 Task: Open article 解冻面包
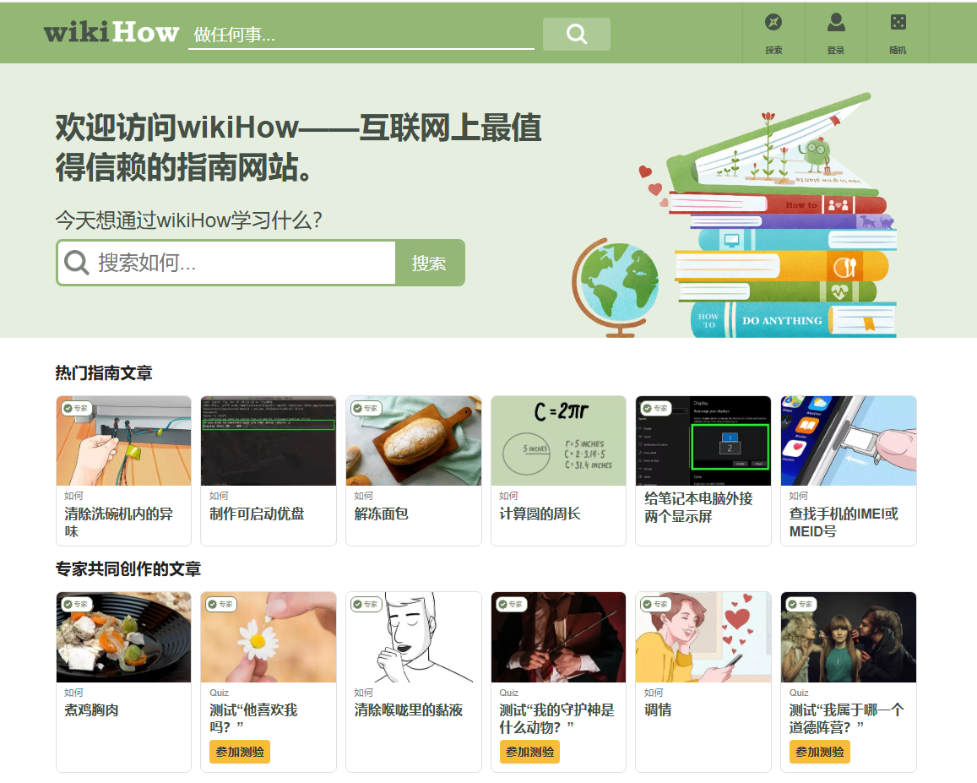tap(382, 514)
